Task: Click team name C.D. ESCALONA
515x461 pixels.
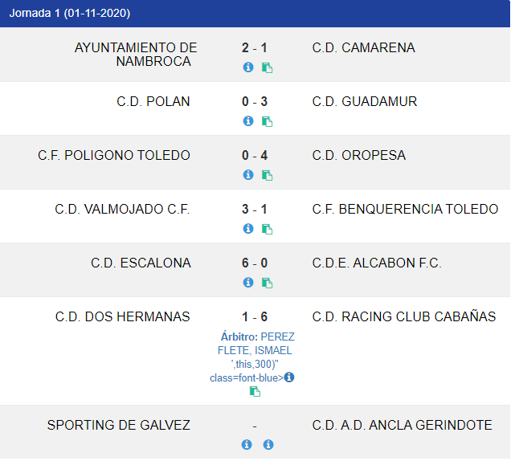Action: (141, 263)
